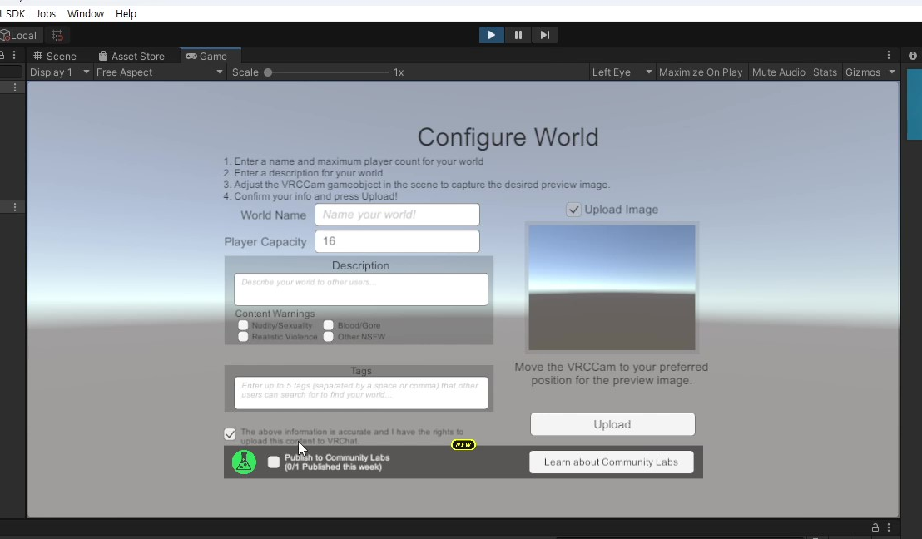The width and height of the screenshot is (922, 539).
Task: Click the Description text box
Action: click(x=361, y=289)
